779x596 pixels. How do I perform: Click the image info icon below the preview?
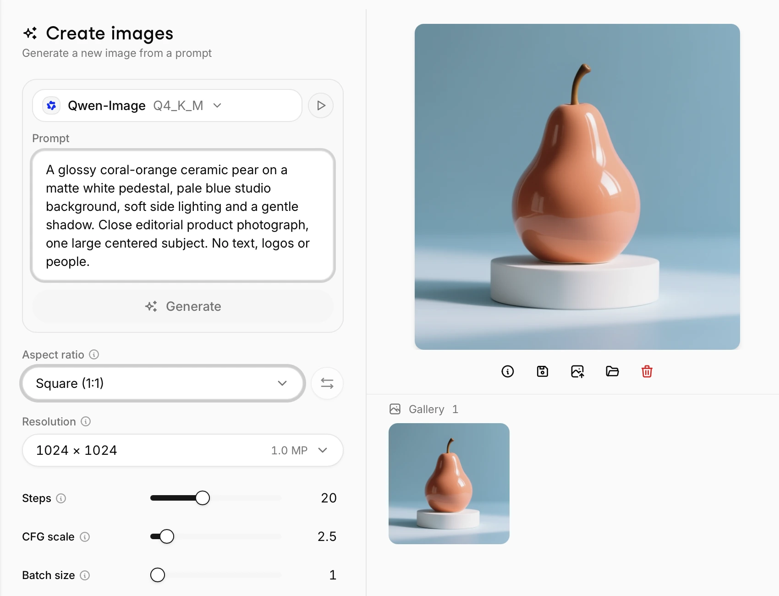point(508,371)
